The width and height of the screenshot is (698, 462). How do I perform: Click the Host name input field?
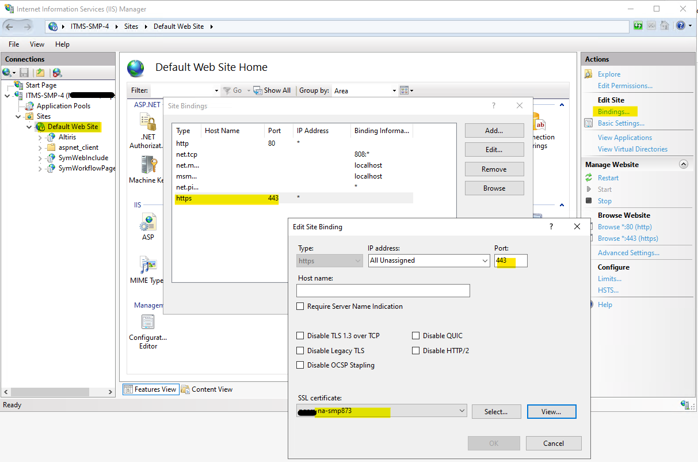384,291
